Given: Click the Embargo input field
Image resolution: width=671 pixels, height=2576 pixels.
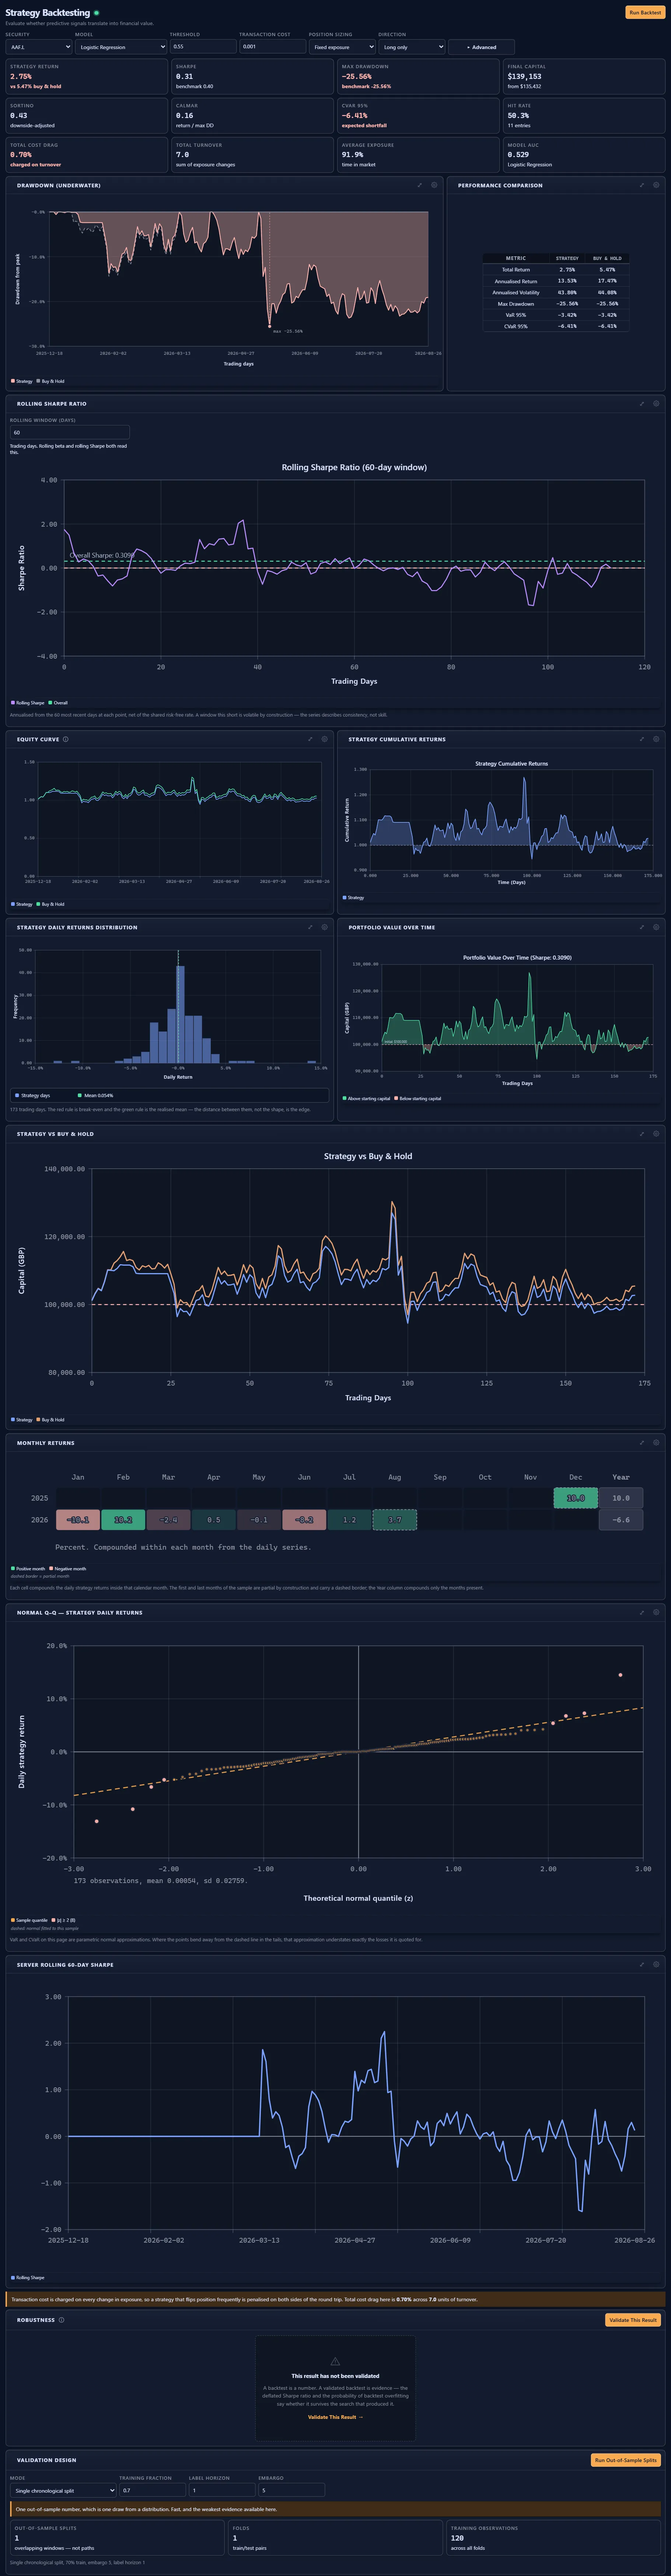Looking at the screenshot, I should tap(291, 2490).
